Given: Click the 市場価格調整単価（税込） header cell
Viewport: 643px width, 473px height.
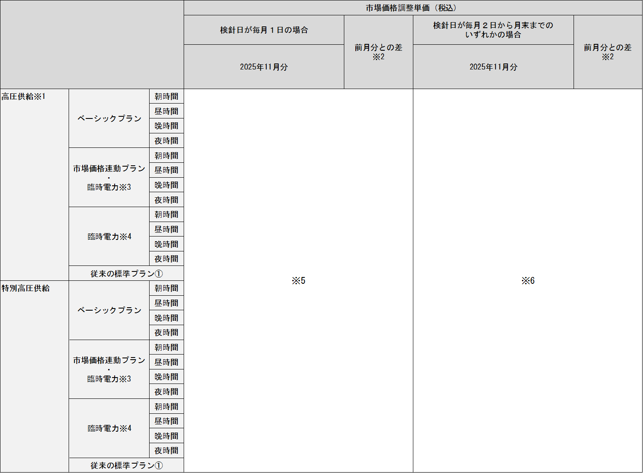Looking at the screenshot, I should (412, 8).
